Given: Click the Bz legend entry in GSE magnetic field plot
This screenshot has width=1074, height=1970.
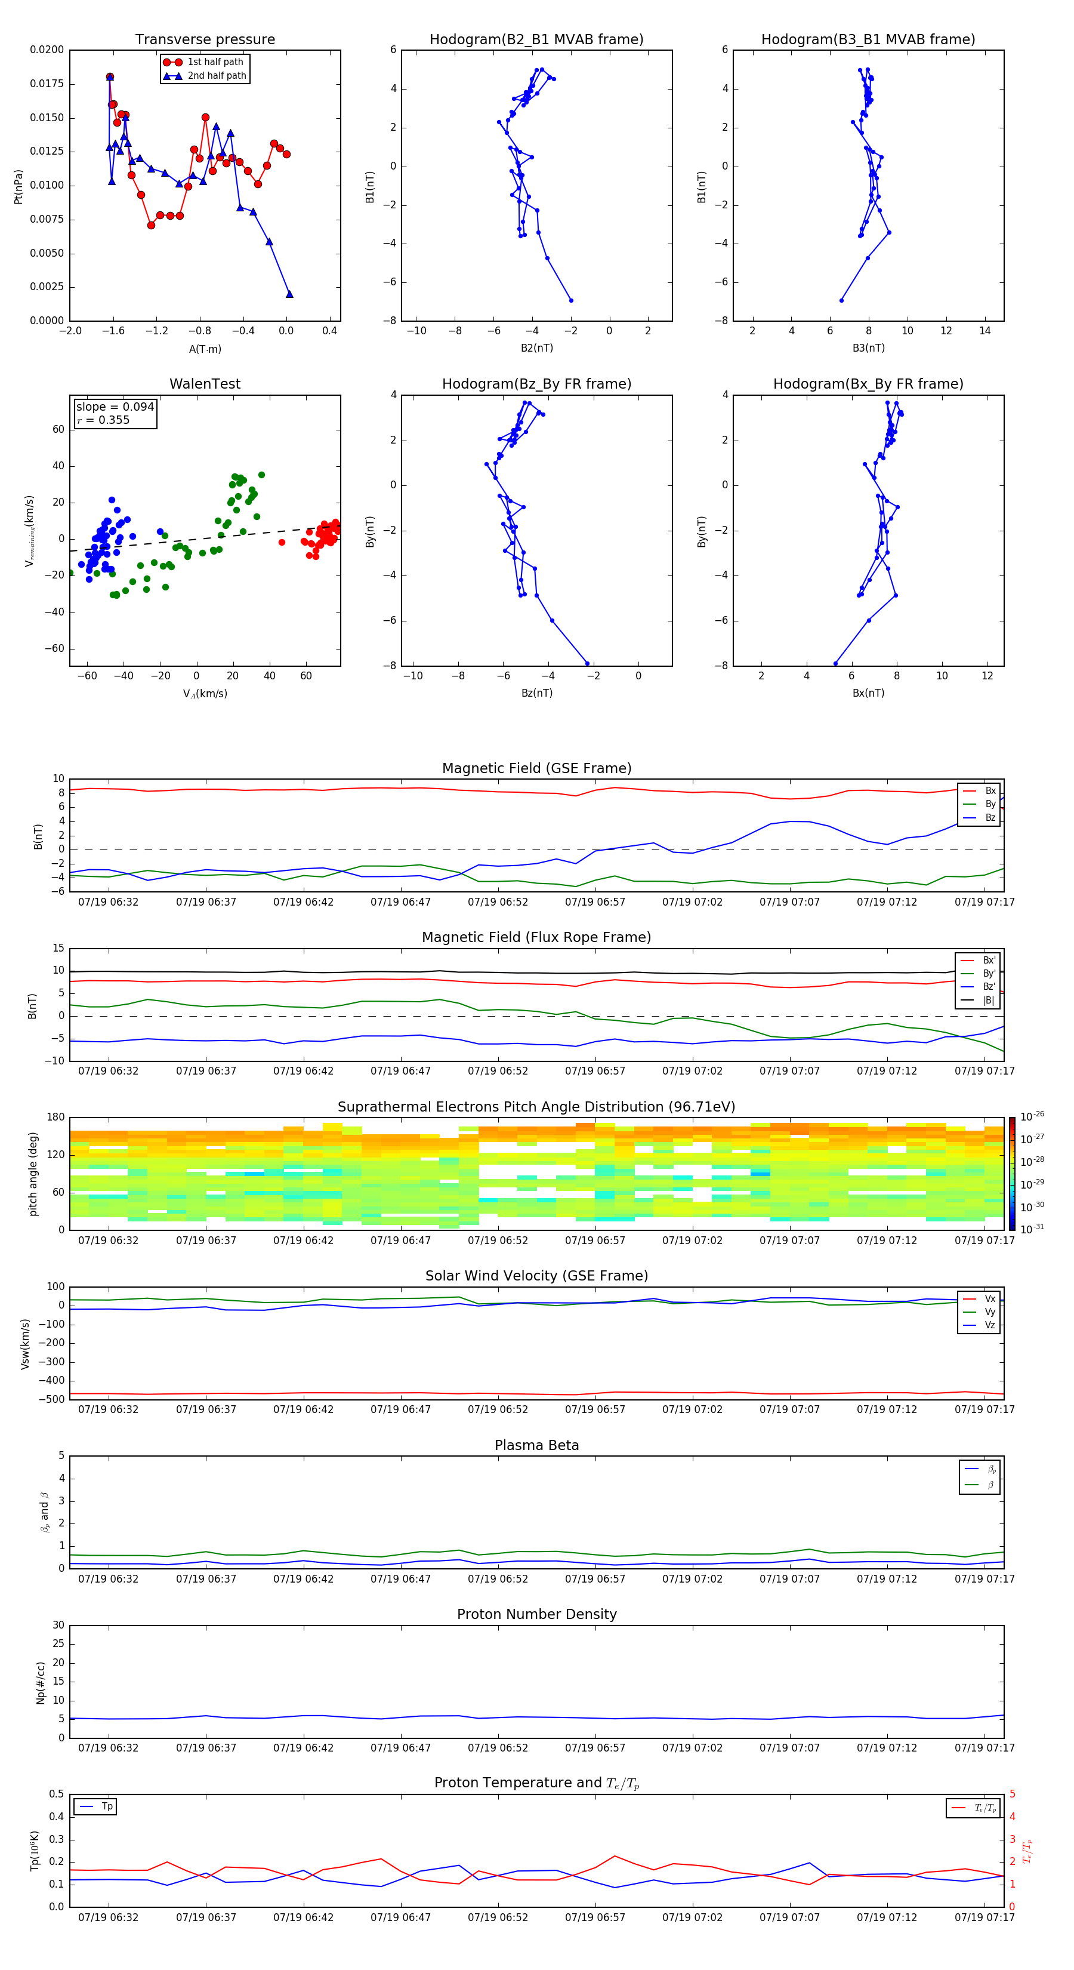Looking at the screenshot, I should point(979,817).
